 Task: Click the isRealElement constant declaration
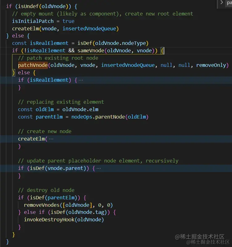coord(49,43)
